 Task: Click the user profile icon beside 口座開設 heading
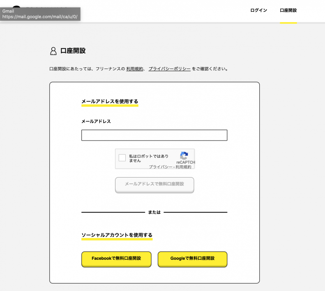click(53, 51)
